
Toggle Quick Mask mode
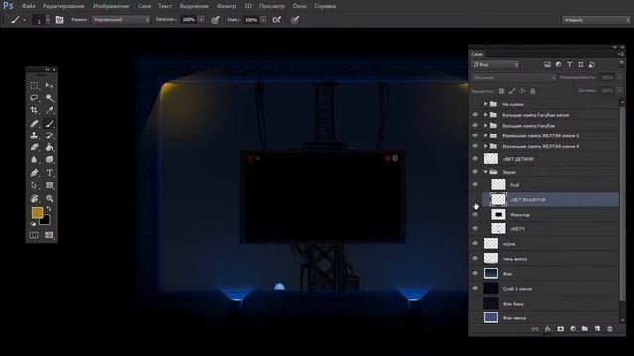[x=34, y=235]
